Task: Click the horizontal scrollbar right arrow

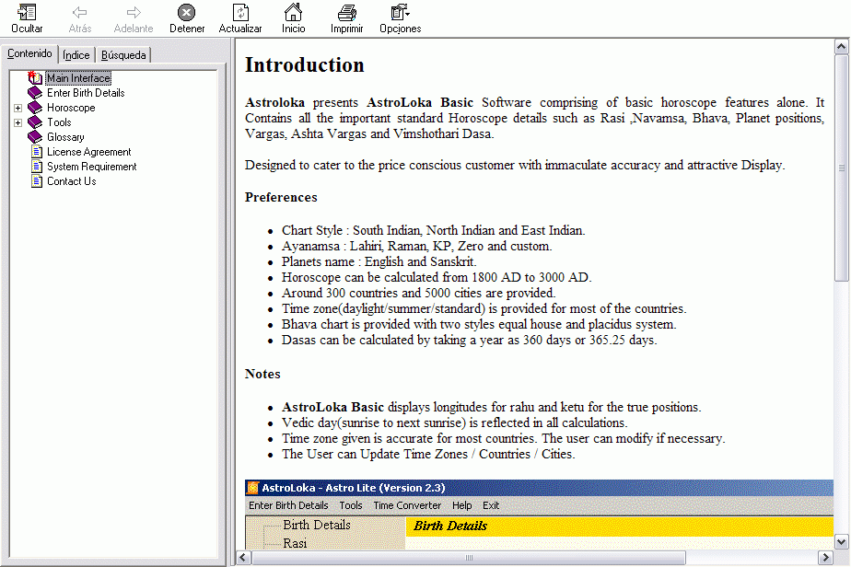Action: pos(825,558)
